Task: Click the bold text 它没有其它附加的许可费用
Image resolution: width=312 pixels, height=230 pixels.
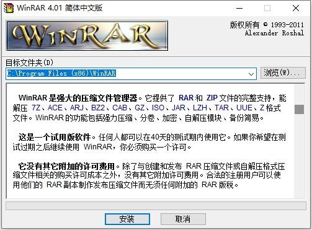Action: click(x=66, y=166)
